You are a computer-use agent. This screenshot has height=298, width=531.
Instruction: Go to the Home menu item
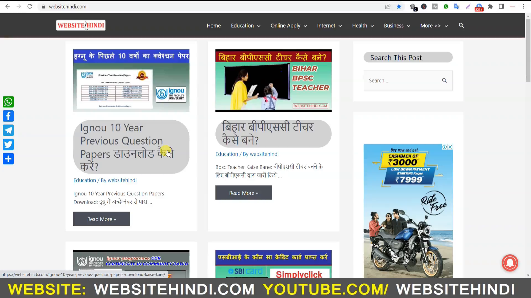(214, 26)
